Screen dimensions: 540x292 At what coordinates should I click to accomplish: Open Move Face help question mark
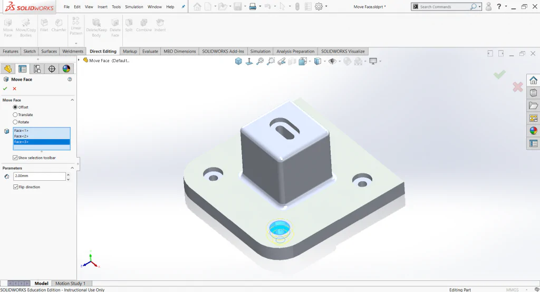tap(70, 79)
